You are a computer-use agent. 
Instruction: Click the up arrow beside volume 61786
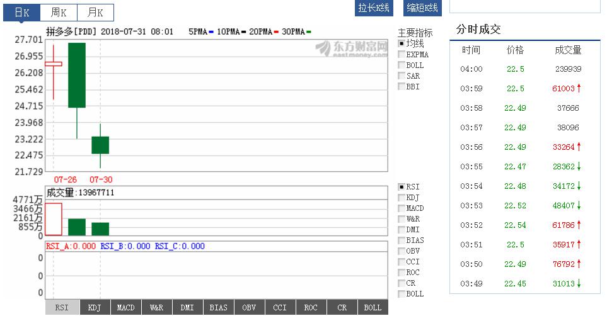coord(579,225)
